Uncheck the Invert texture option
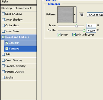 pos(59,35)
